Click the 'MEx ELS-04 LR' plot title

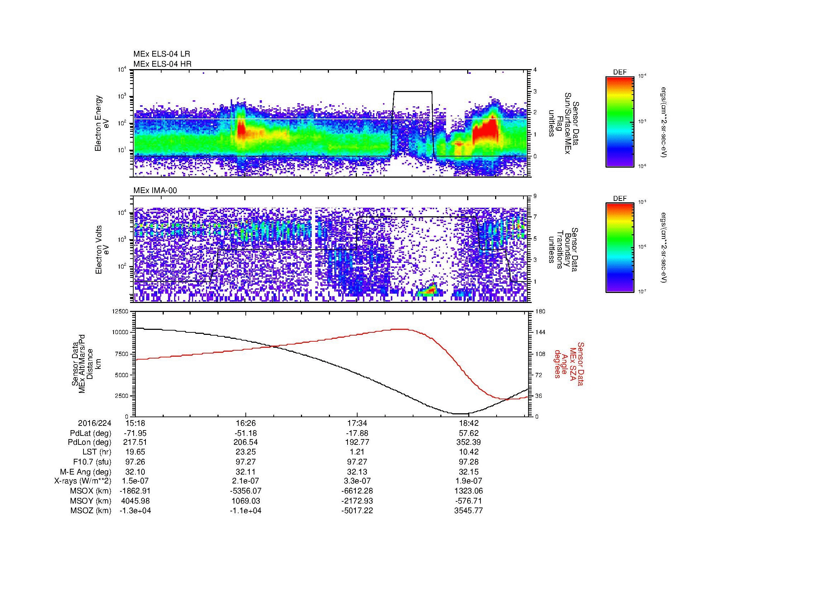(x=162, y=54)
